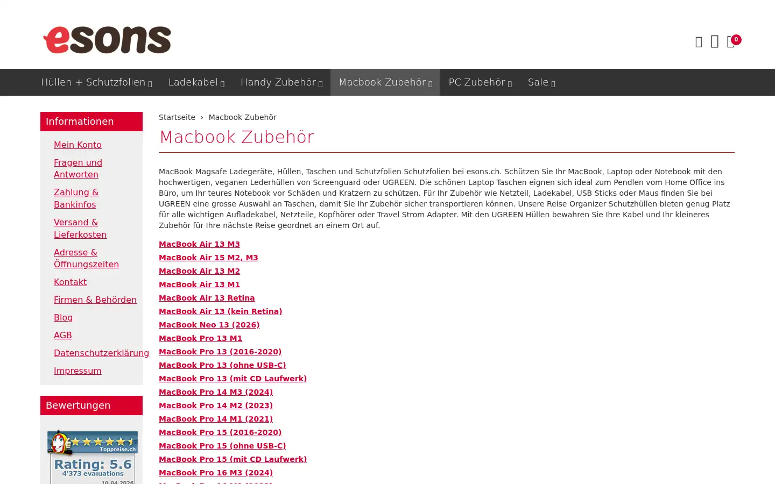Open MacBook Pro 14 M3 (2024) category
This screenshot has height=484, width=775.
(x=216, y=392)
